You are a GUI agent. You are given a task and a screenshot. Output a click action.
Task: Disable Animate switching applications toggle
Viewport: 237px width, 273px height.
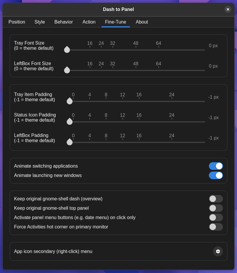[x=216, y=166]
